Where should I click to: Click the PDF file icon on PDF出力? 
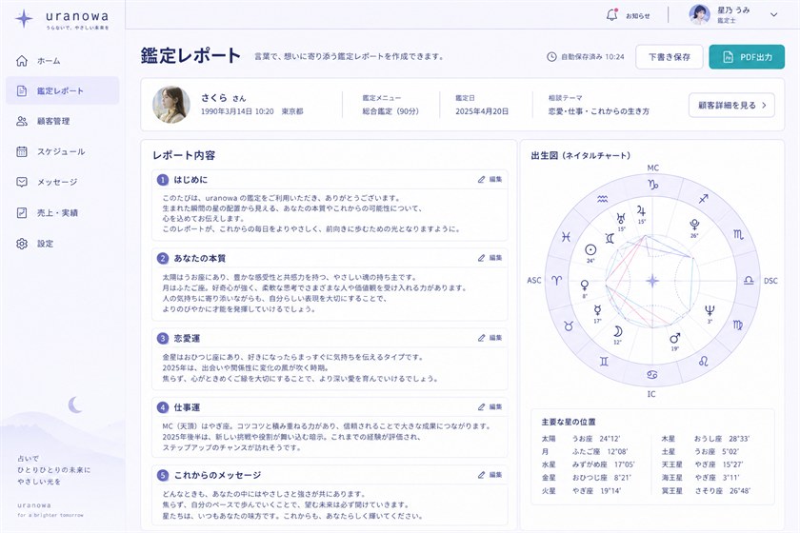coord(728,57)
